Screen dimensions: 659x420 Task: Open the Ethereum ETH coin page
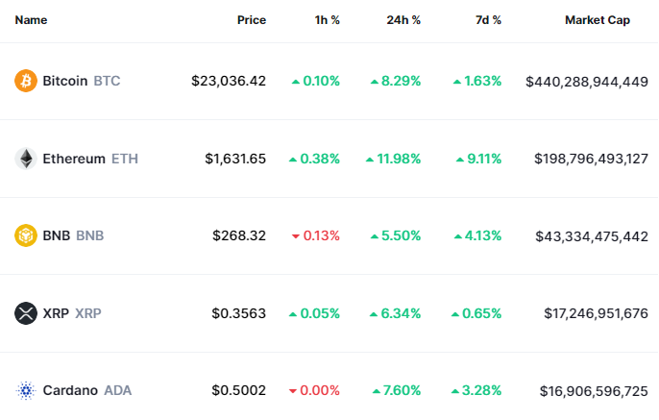tap(90, 159)
